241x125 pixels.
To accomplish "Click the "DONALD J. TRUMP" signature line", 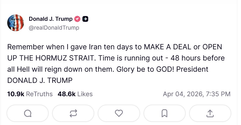I will coord(40,80).
